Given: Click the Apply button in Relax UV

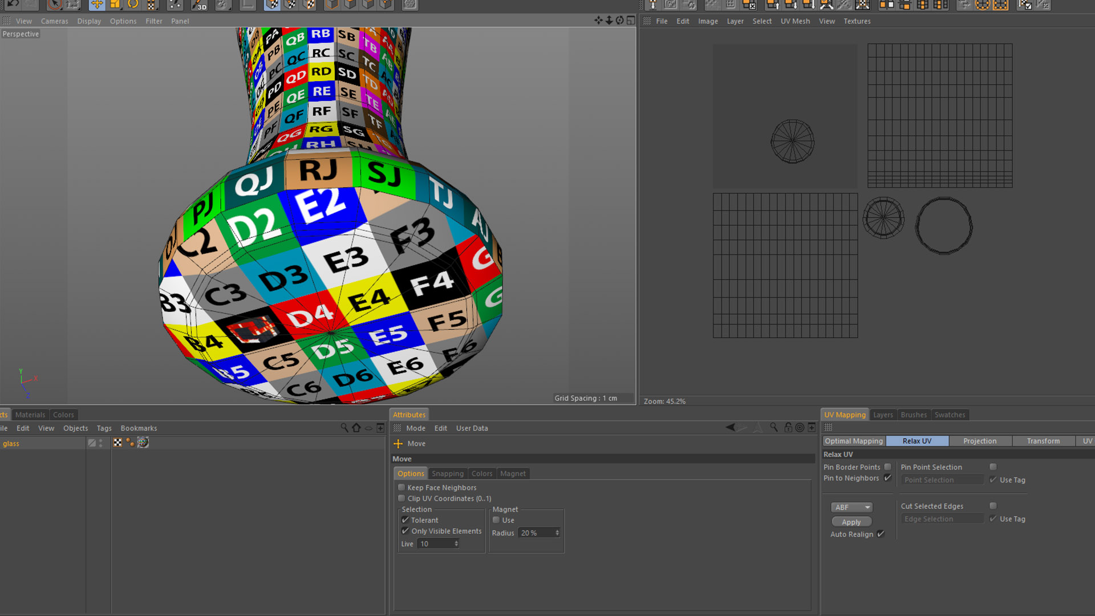Looking at the screenshot, I should pos(851,522).
